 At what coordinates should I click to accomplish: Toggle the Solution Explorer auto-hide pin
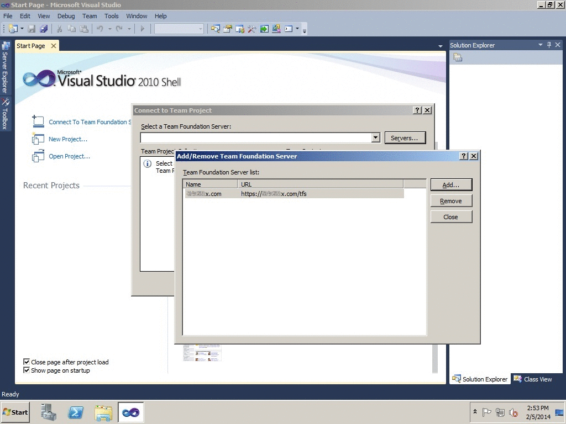coord(549,45)
